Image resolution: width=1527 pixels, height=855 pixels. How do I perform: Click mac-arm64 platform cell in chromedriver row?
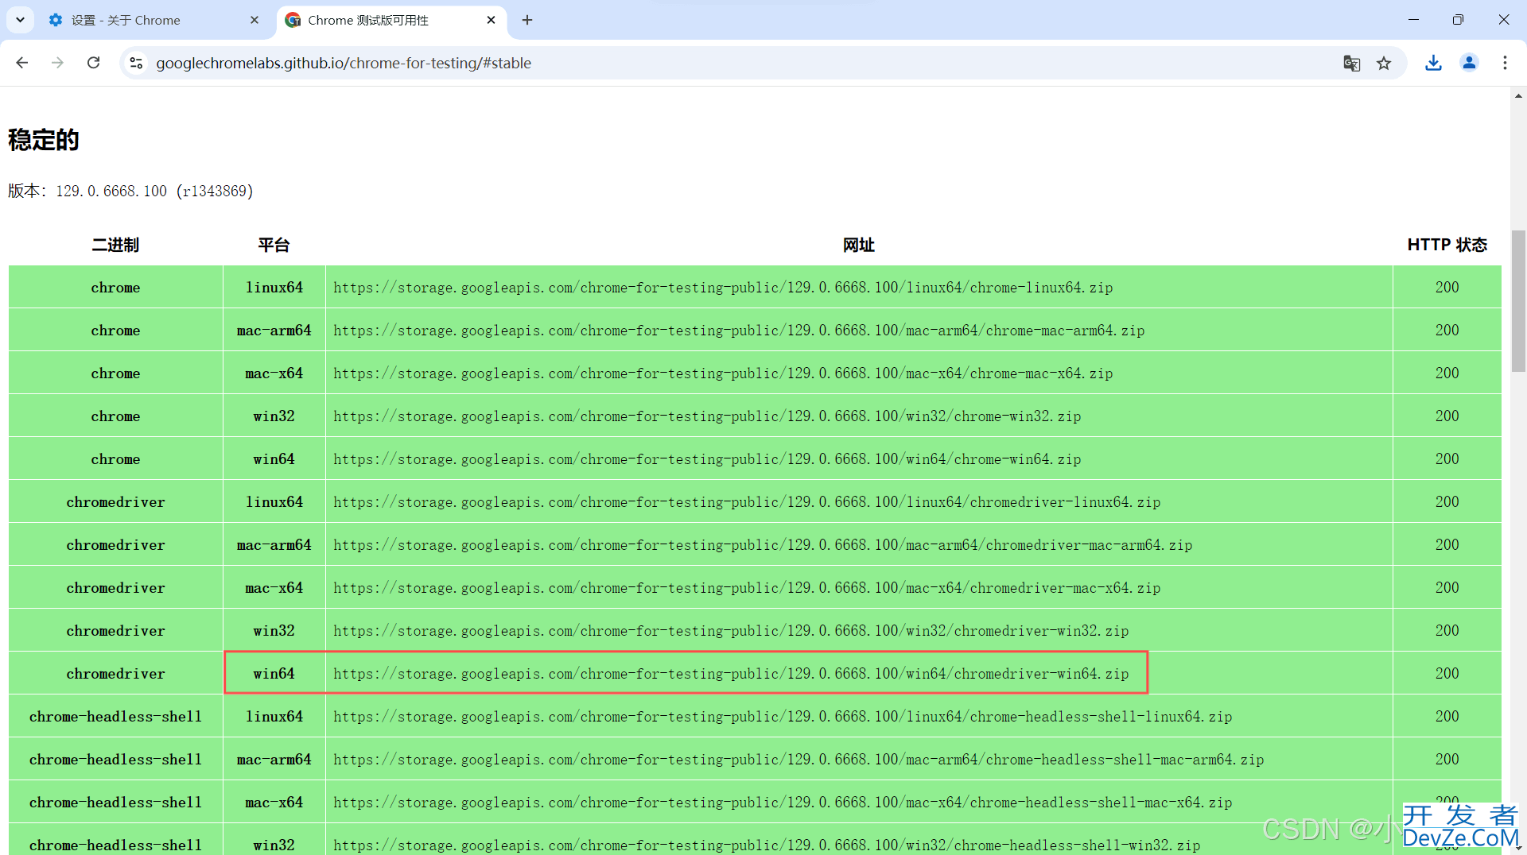(274, 545)
